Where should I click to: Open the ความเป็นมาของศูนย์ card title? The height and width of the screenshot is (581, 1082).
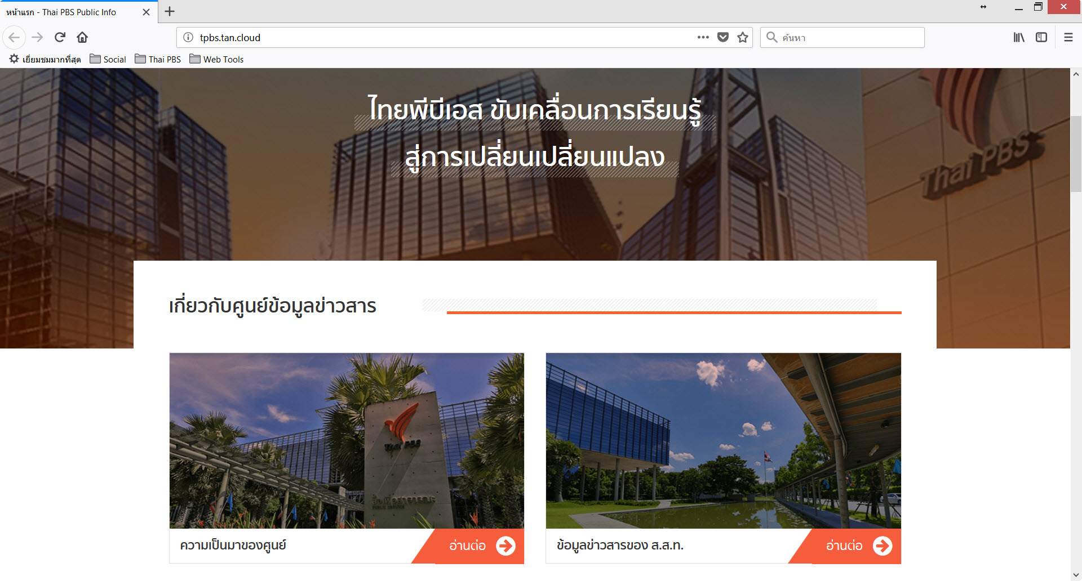point(233,545)
